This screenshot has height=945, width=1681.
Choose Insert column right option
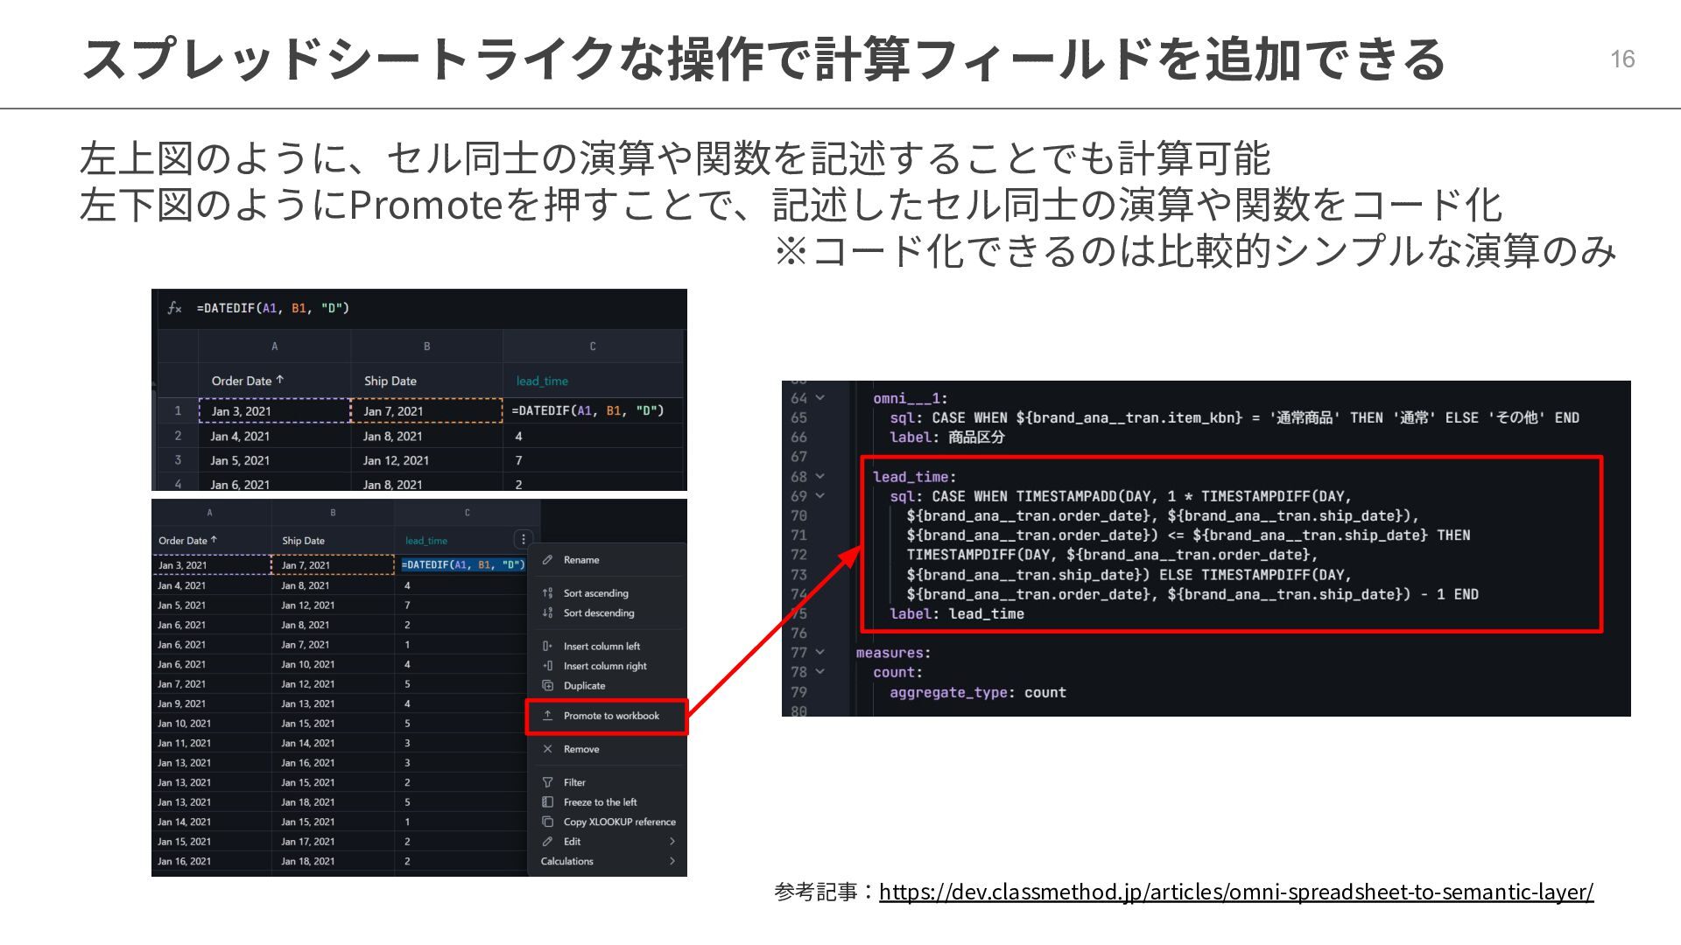click(605, 667)
